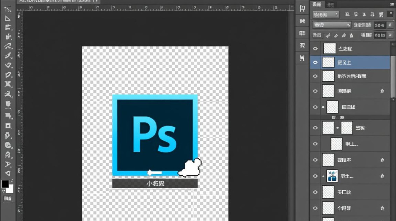Reset to default colors mini icon
The width and height of the screenshot is (396, 221).
pos(3,191)
